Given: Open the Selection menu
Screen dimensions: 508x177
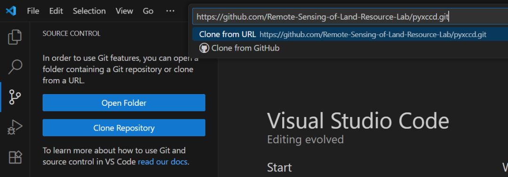Looking at the screenshot, I should (89, 11).
